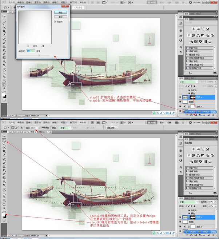Add a Curves adjustment in the step15 screenshot
219x239 pixels.
coord(203,149)
